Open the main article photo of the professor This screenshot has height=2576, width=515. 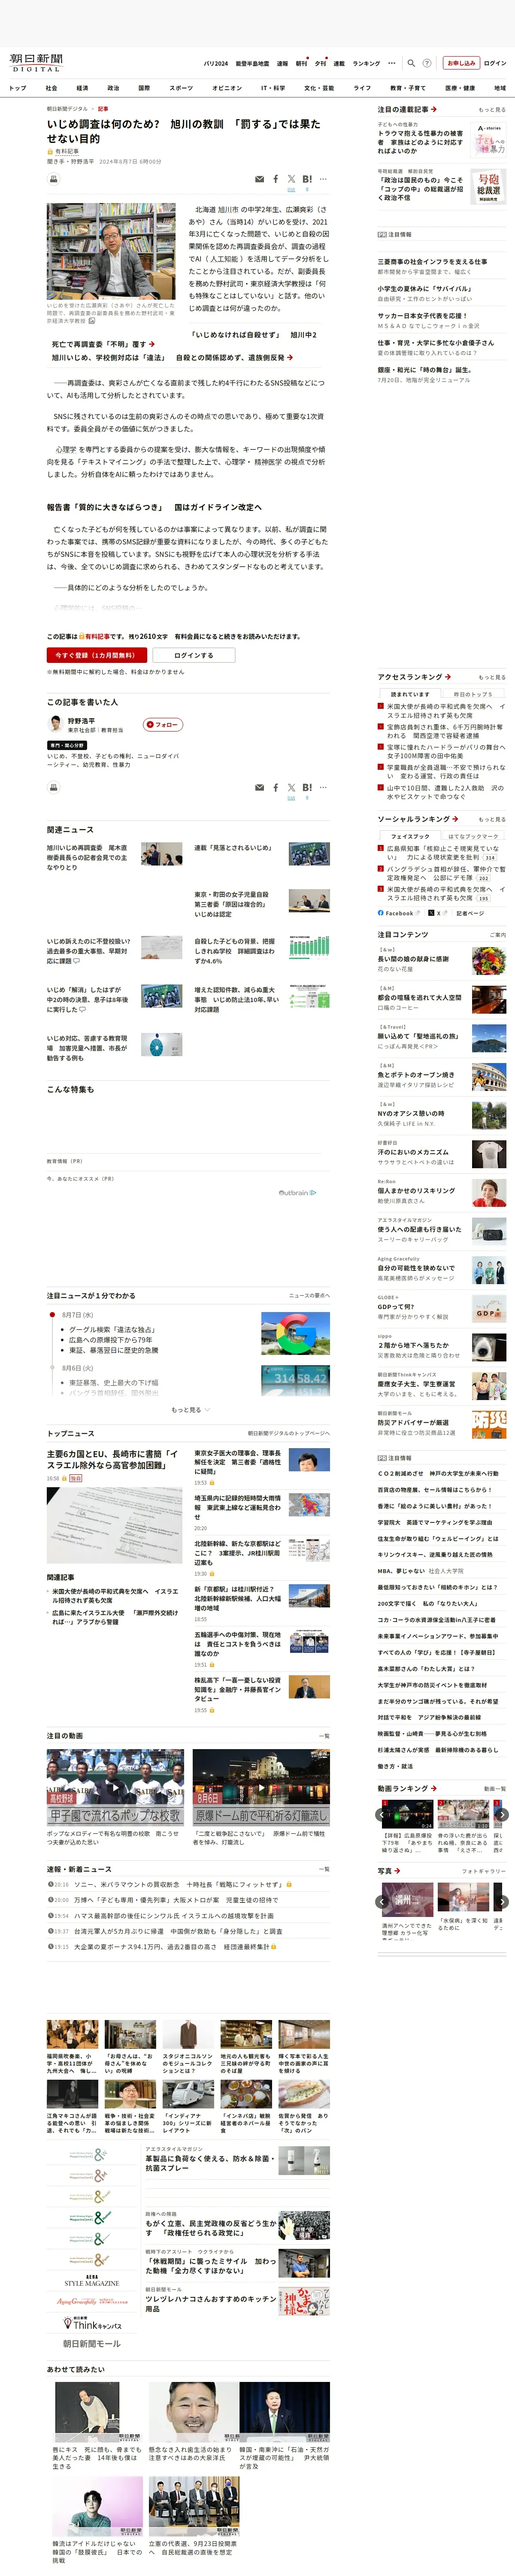point(111,251)
